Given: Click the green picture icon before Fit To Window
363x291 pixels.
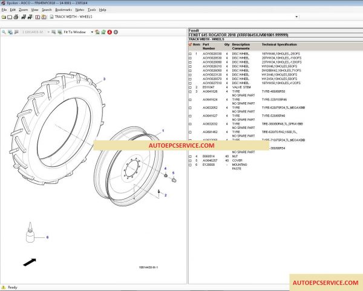Looking at the screenshot, I should click(x=60, y=32).
